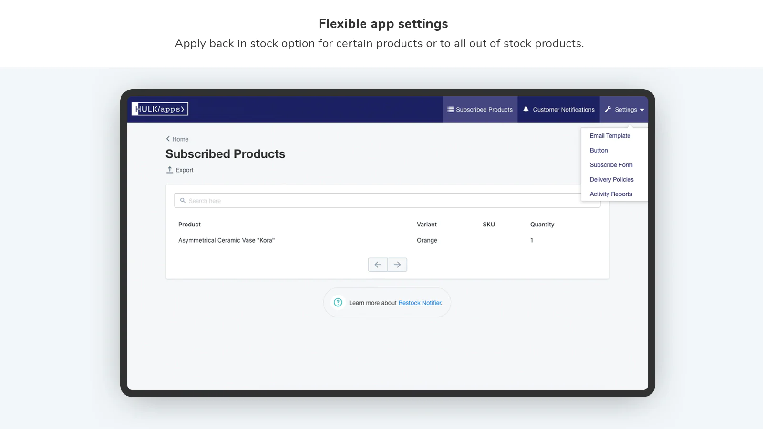Select the Asymmetrical Ceramic Vase "Kora" row
Image resolution: width=763 pixels, height=429 pixels.
(x=387, y=240)
